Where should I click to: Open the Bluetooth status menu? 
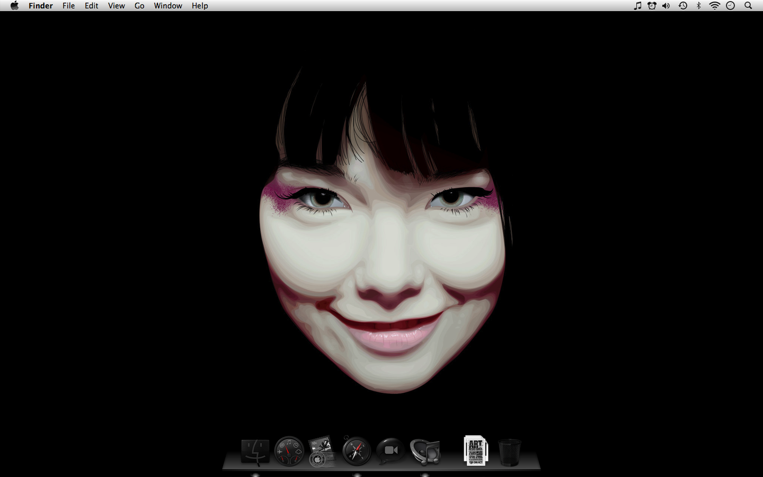point(698,6)
